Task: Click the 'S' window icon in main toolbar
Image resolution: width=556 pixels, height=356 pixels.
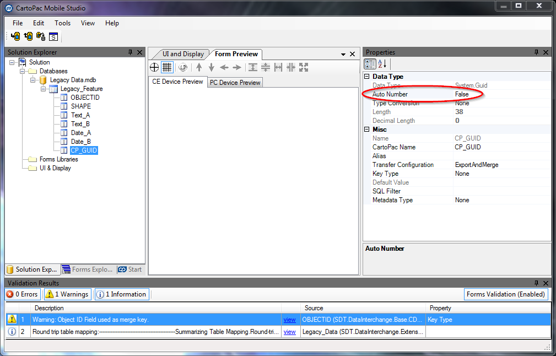Action: coord(53,37)
